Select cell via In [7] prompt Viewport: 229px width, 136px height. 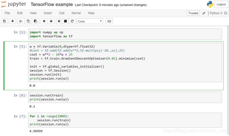[x=20, y=116]
